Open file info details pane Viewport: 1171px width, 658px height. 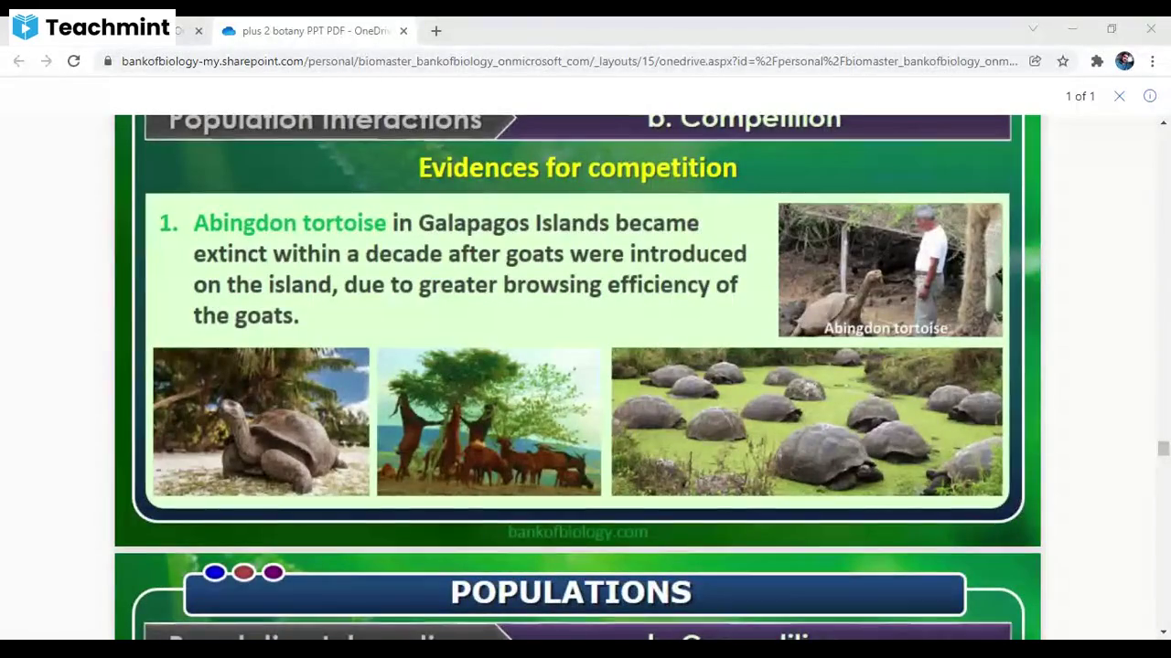[1150, 96]
